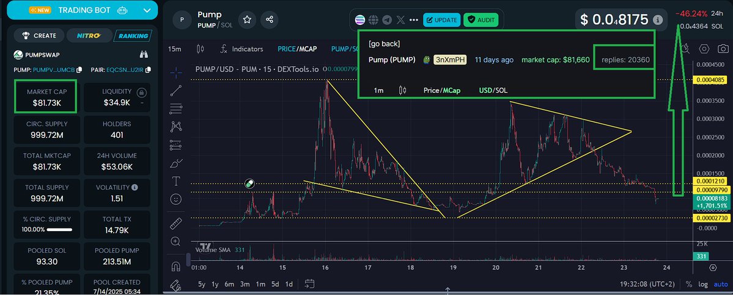Open the EQCSN...U2IR pair address link

click(x=125, y=70)
